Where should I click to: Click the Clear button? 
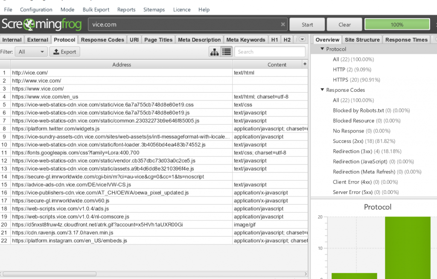[344, 24]
